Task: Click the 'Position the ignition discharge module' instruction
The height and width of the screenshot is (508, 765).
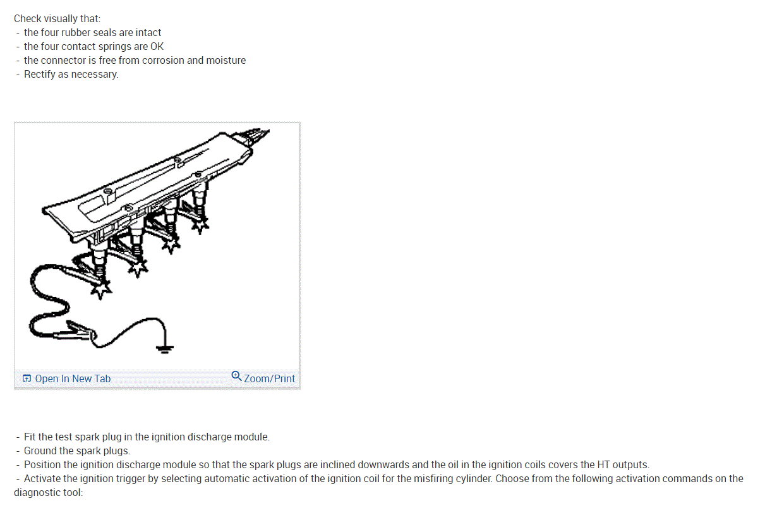Action: pos(337,465)
